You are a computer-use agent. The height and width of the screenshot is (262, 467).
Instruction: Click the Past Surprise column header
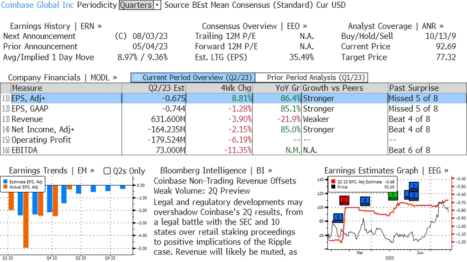tap(427, 88)
